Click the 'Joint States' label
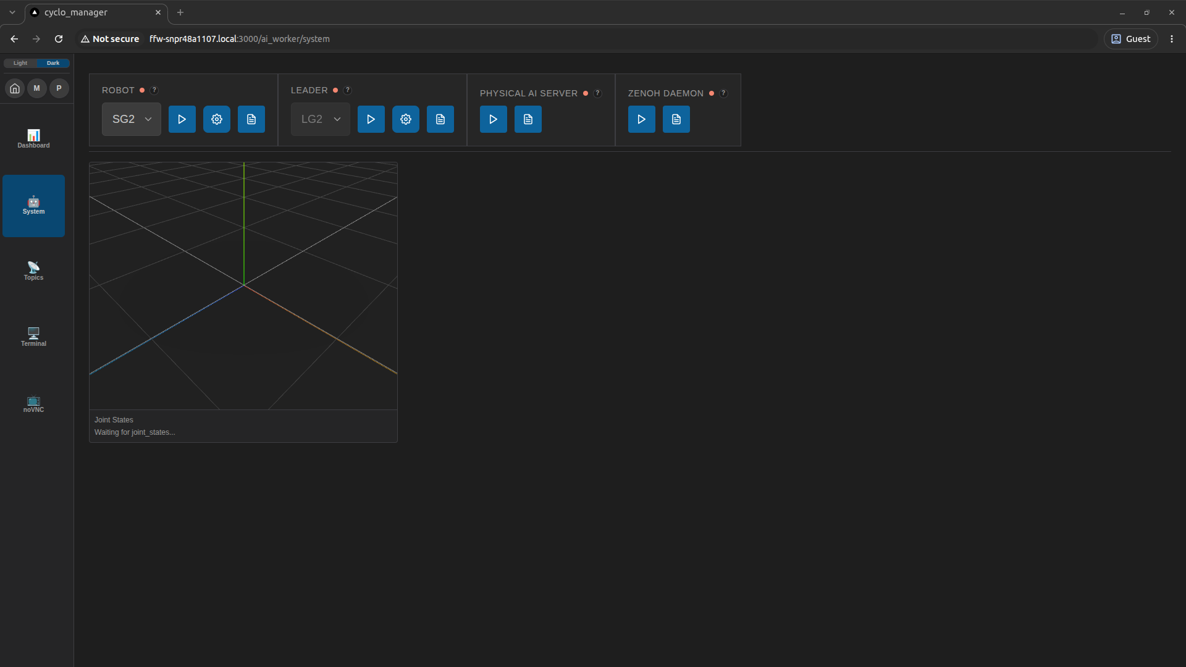The height and width of the screenshot is (667, 1186). [x=114, y=420]
